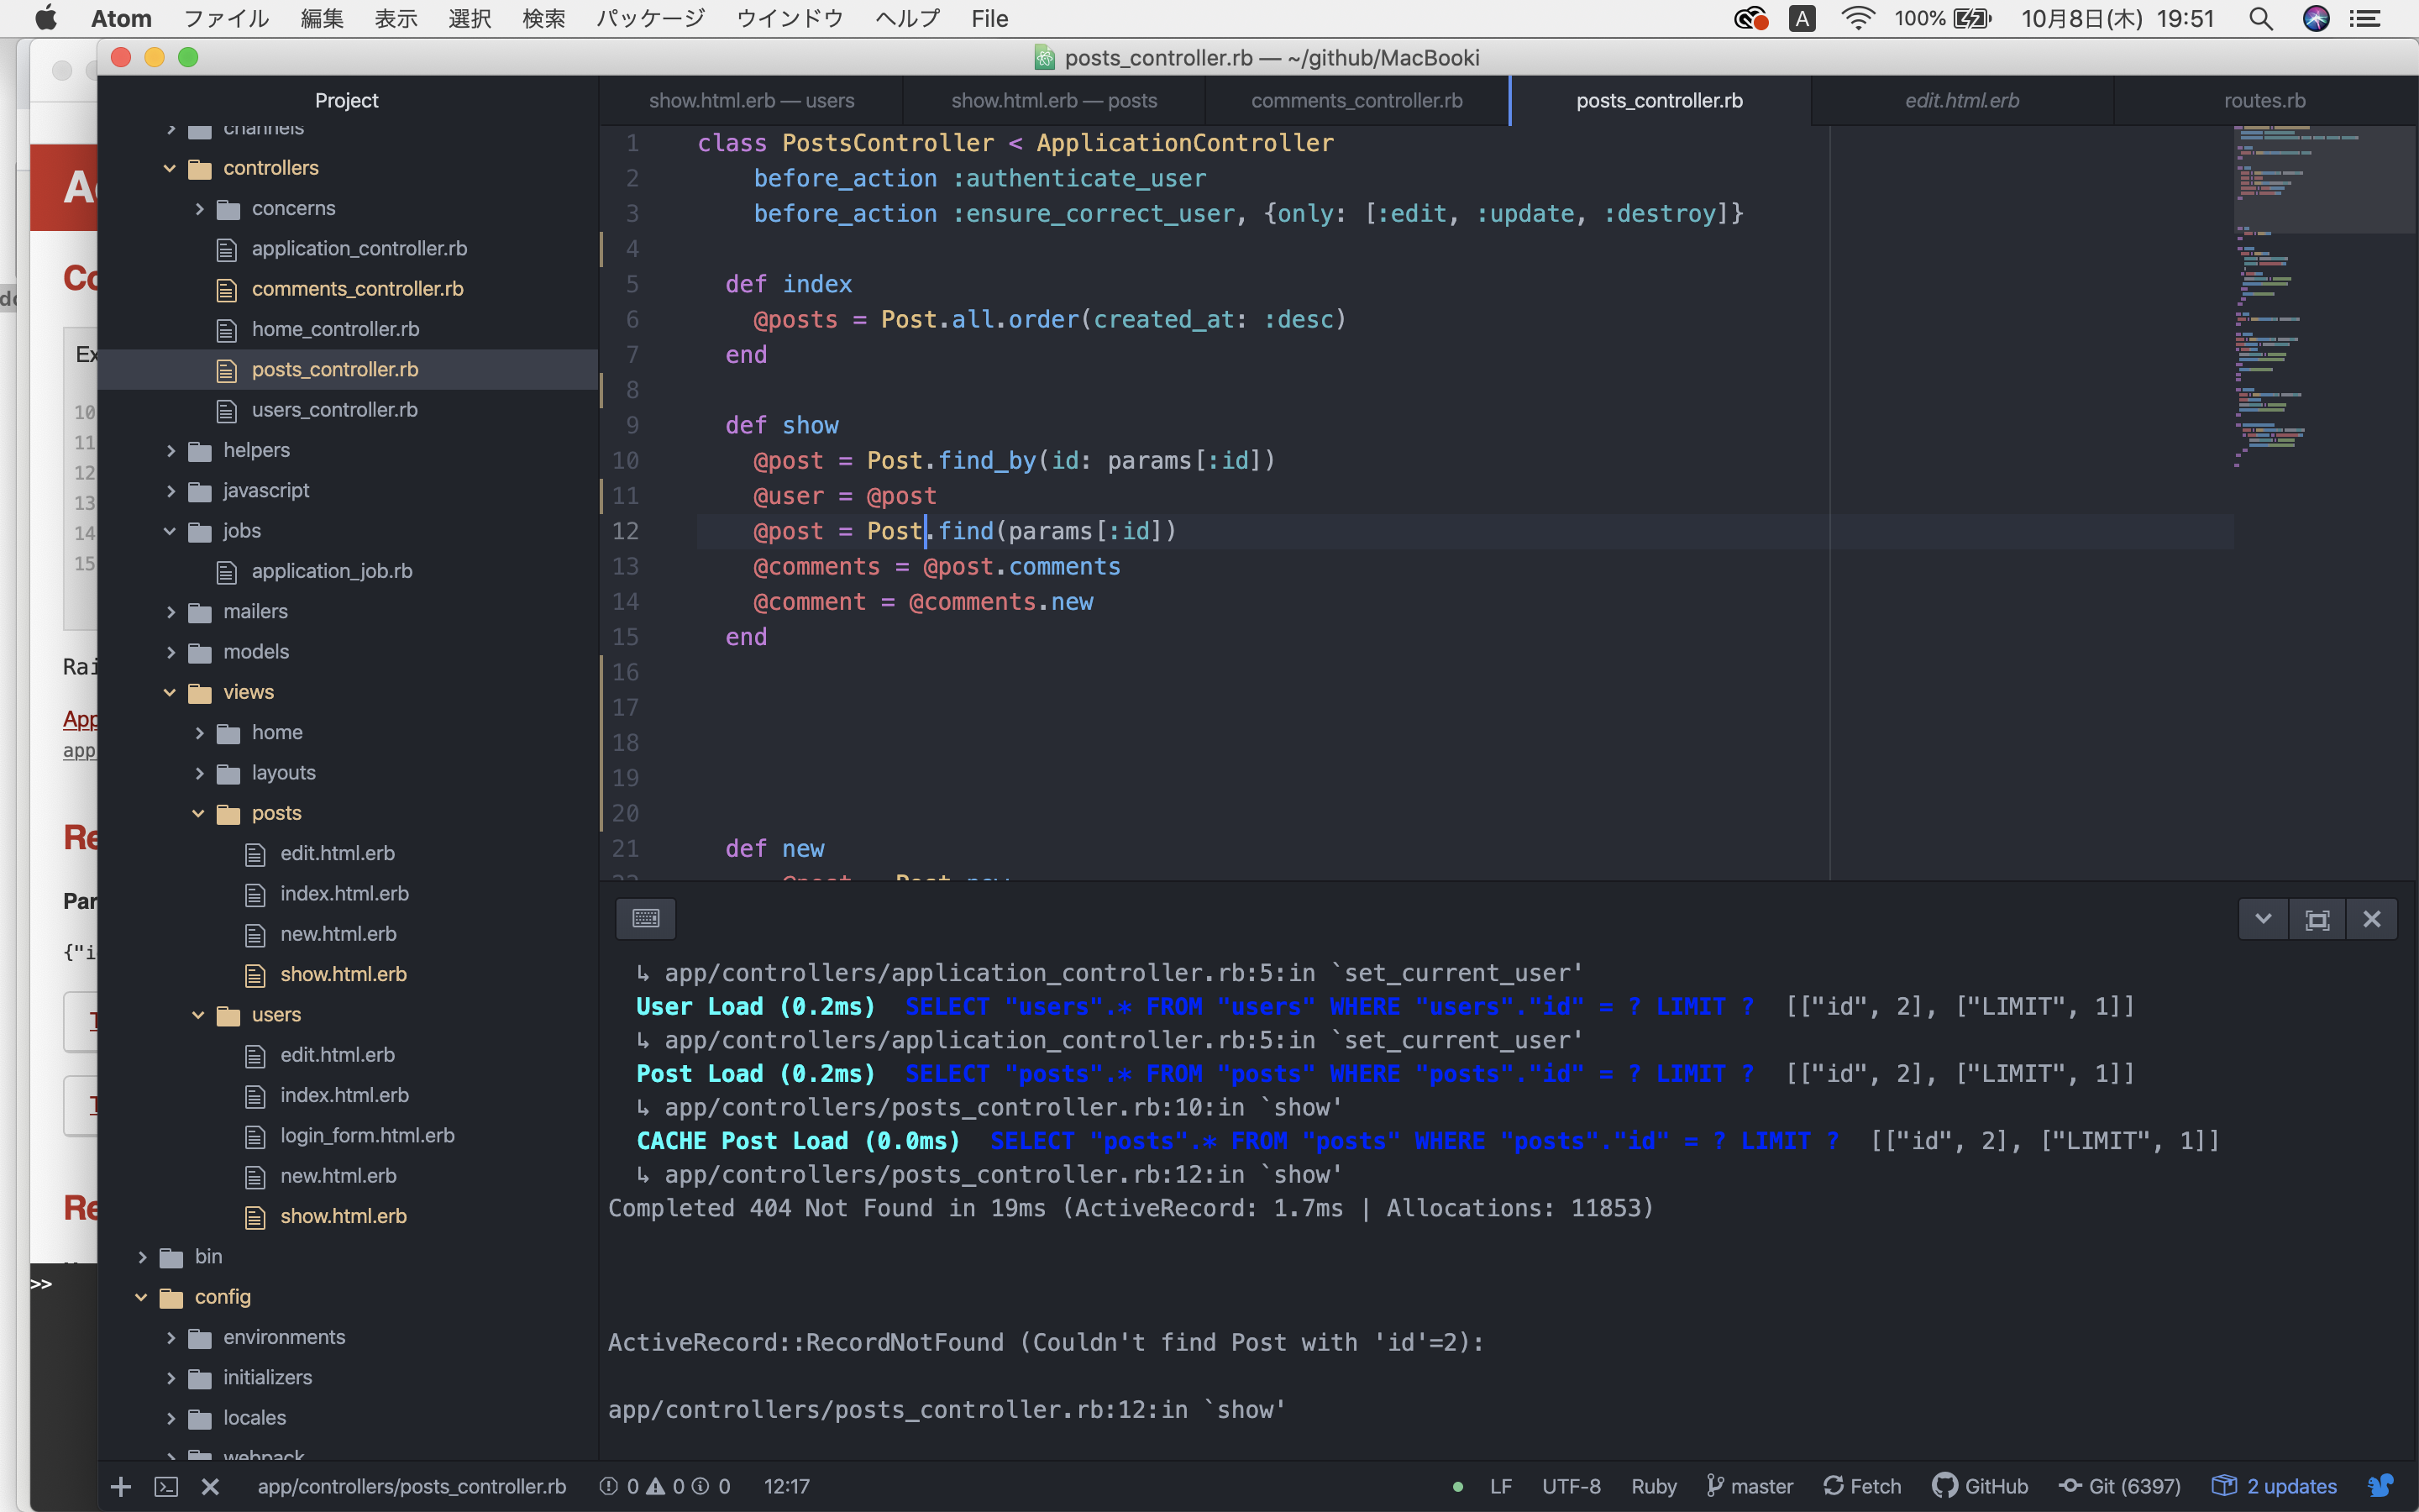Viewport: 2419px width, 1512px height.
Task: Hide terminal panel with chevron-down icon
Action: coord(2263,918)
